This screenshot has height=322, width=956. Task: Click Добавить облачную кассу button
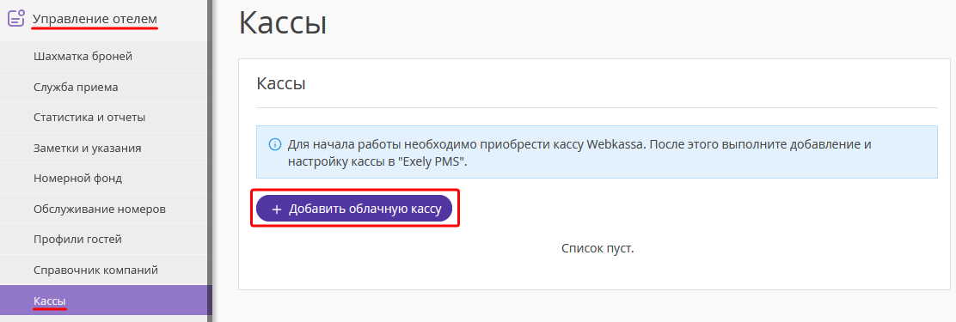click(353, 209)
